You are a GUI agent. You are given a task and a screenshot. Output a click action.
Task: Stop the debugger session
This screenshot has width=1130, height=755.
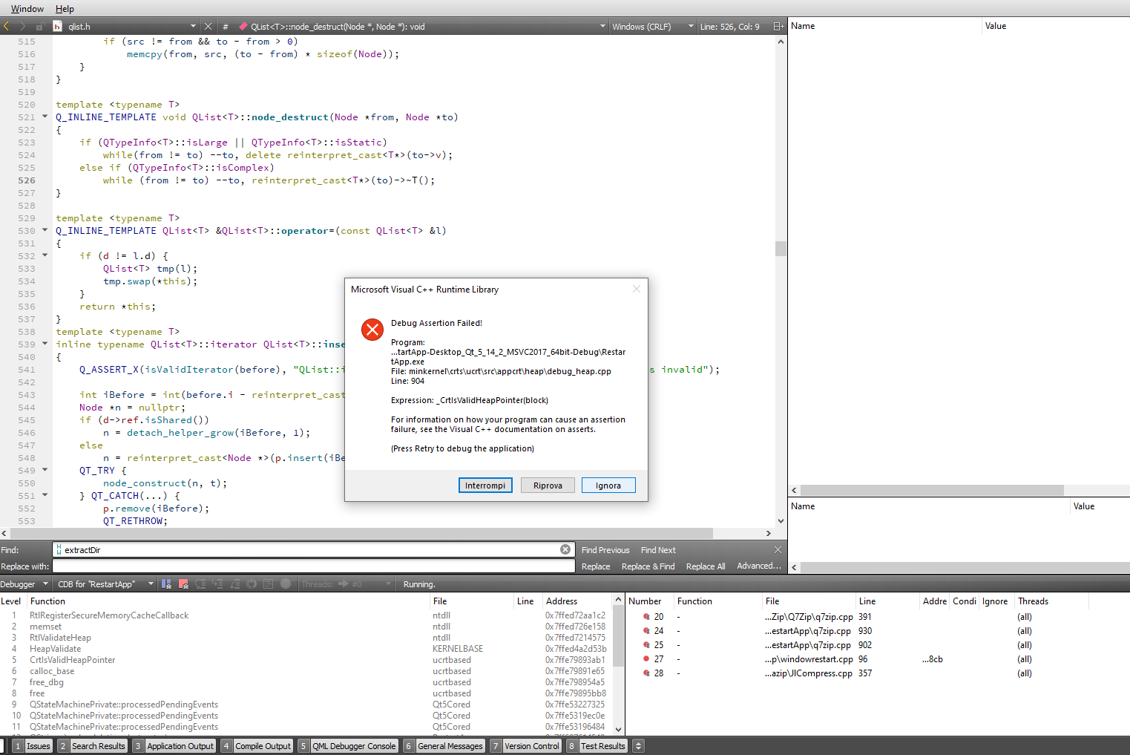click(x=183, y=584)
